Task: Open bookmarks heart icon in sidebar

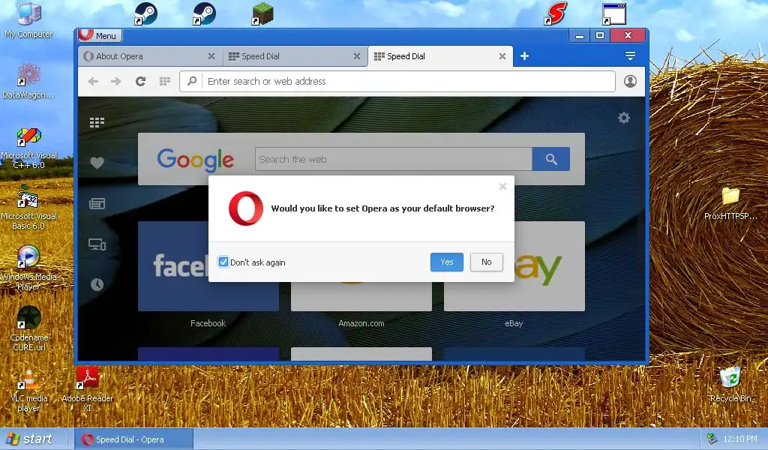Action: click(x=97, y=163)
